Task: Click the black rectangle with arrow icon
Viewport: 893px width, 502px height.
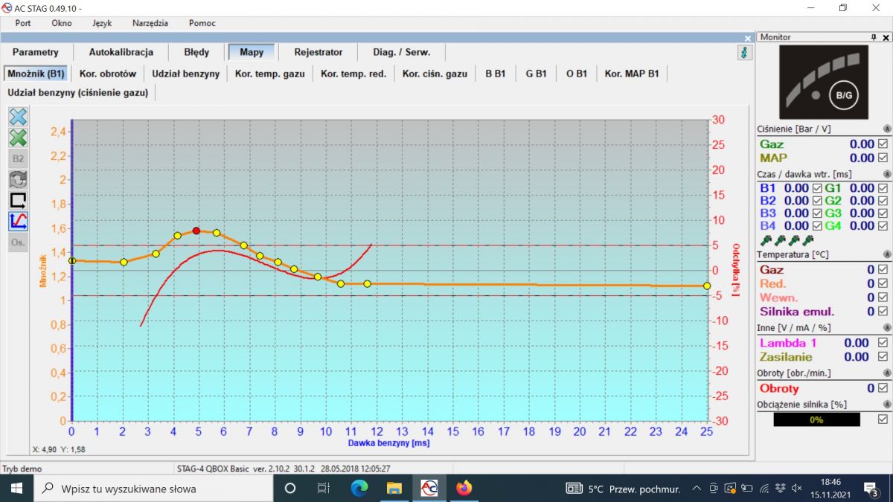Action: click(18, 200)
